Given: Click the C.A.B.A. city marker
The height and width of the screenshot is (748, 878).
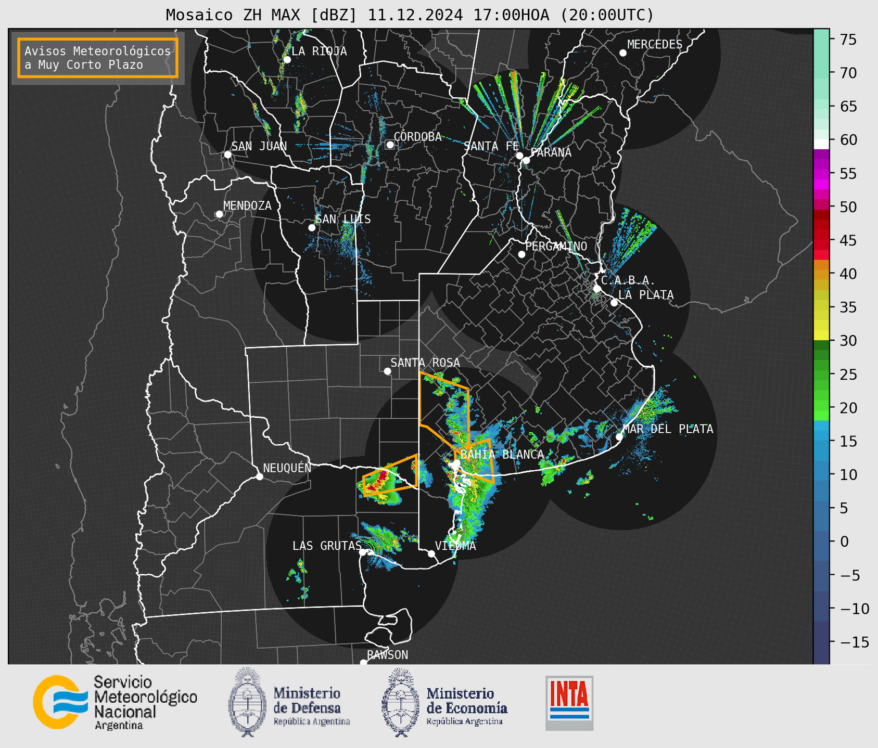Looking at the screenshot, I should click(597, 288).
